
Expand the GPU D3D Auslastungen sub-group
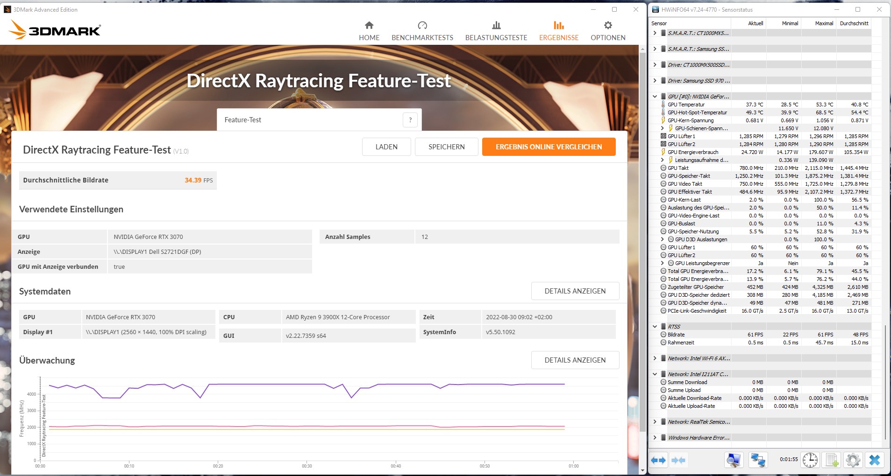pos(662,239)
